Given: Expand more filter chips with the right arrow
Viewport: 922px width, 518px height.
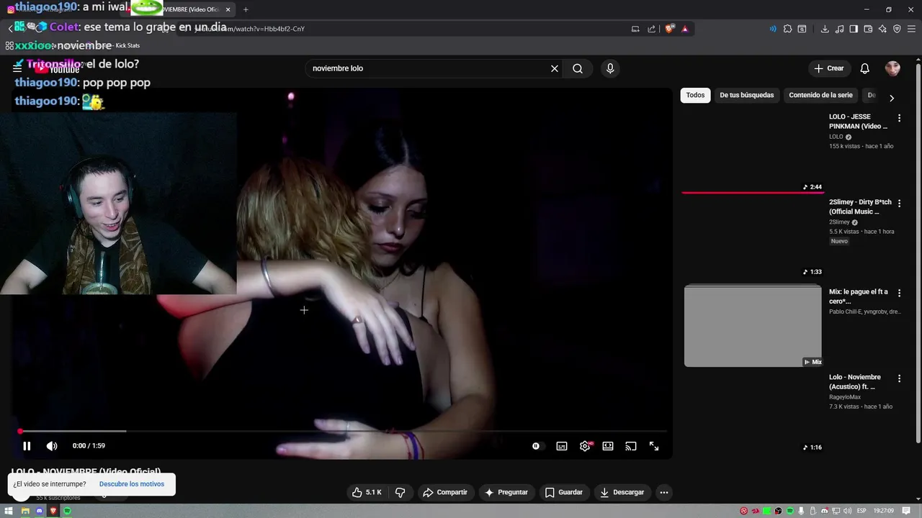Looking at the screenshot, I should (x=892, y=98).
